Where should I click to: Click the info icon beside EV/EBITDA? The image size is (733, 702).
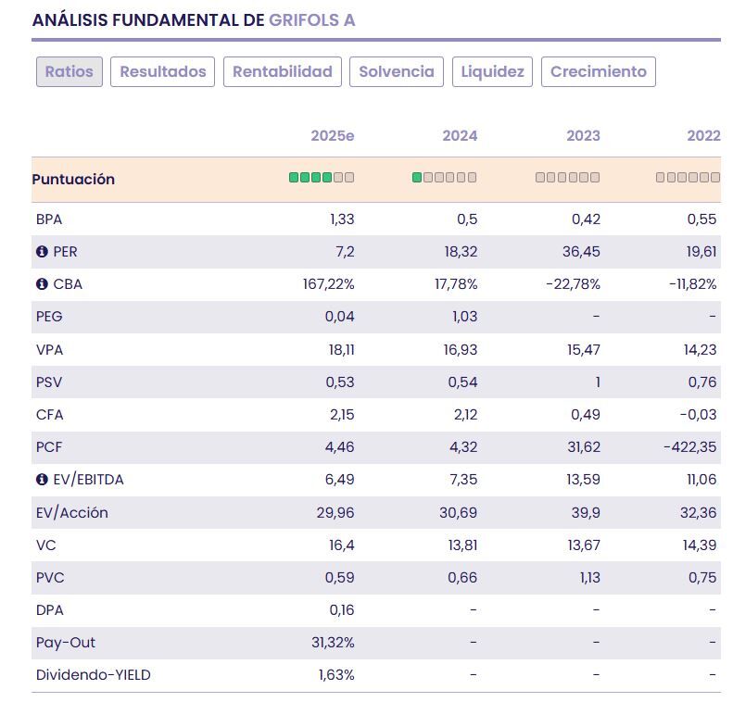tap(42, 480)
